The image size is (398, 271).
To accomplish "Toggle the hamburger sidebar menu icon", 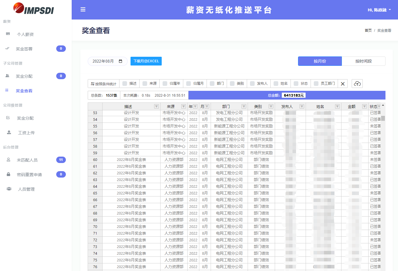I will 83,10.
